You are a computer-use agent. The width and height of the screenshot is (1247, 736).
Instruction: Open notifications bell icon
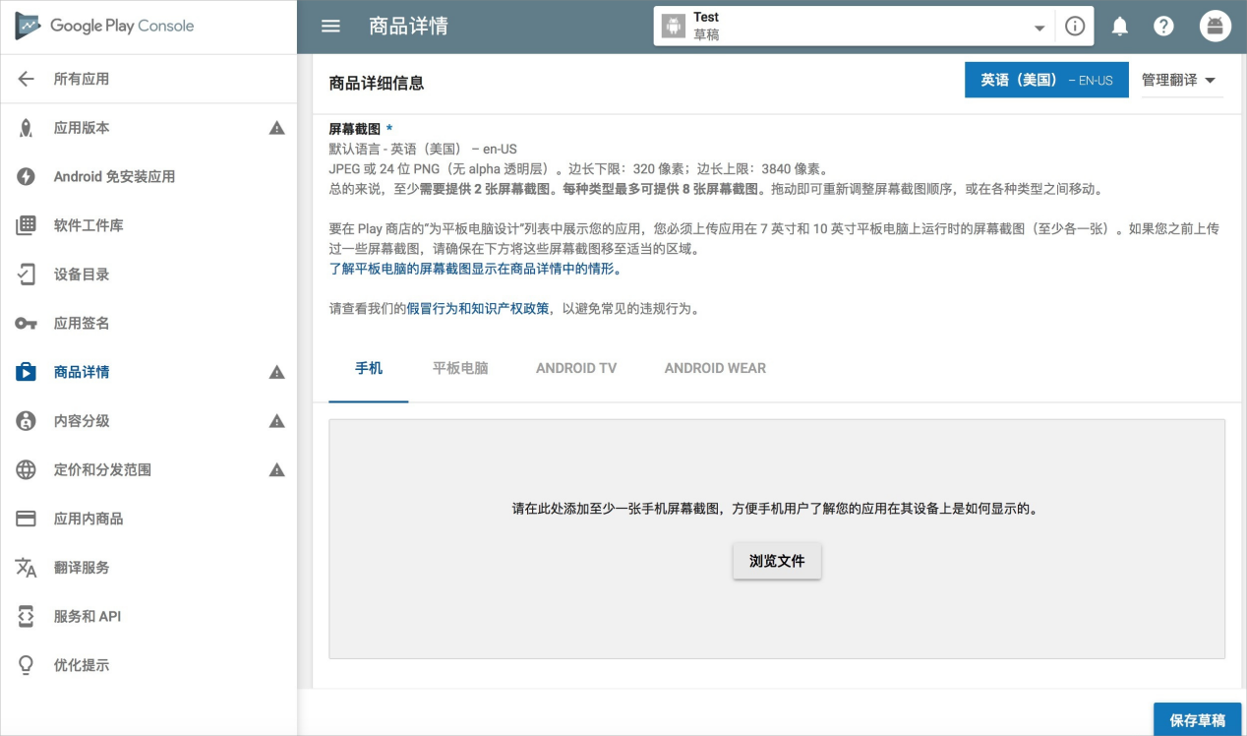(1119, 27)
